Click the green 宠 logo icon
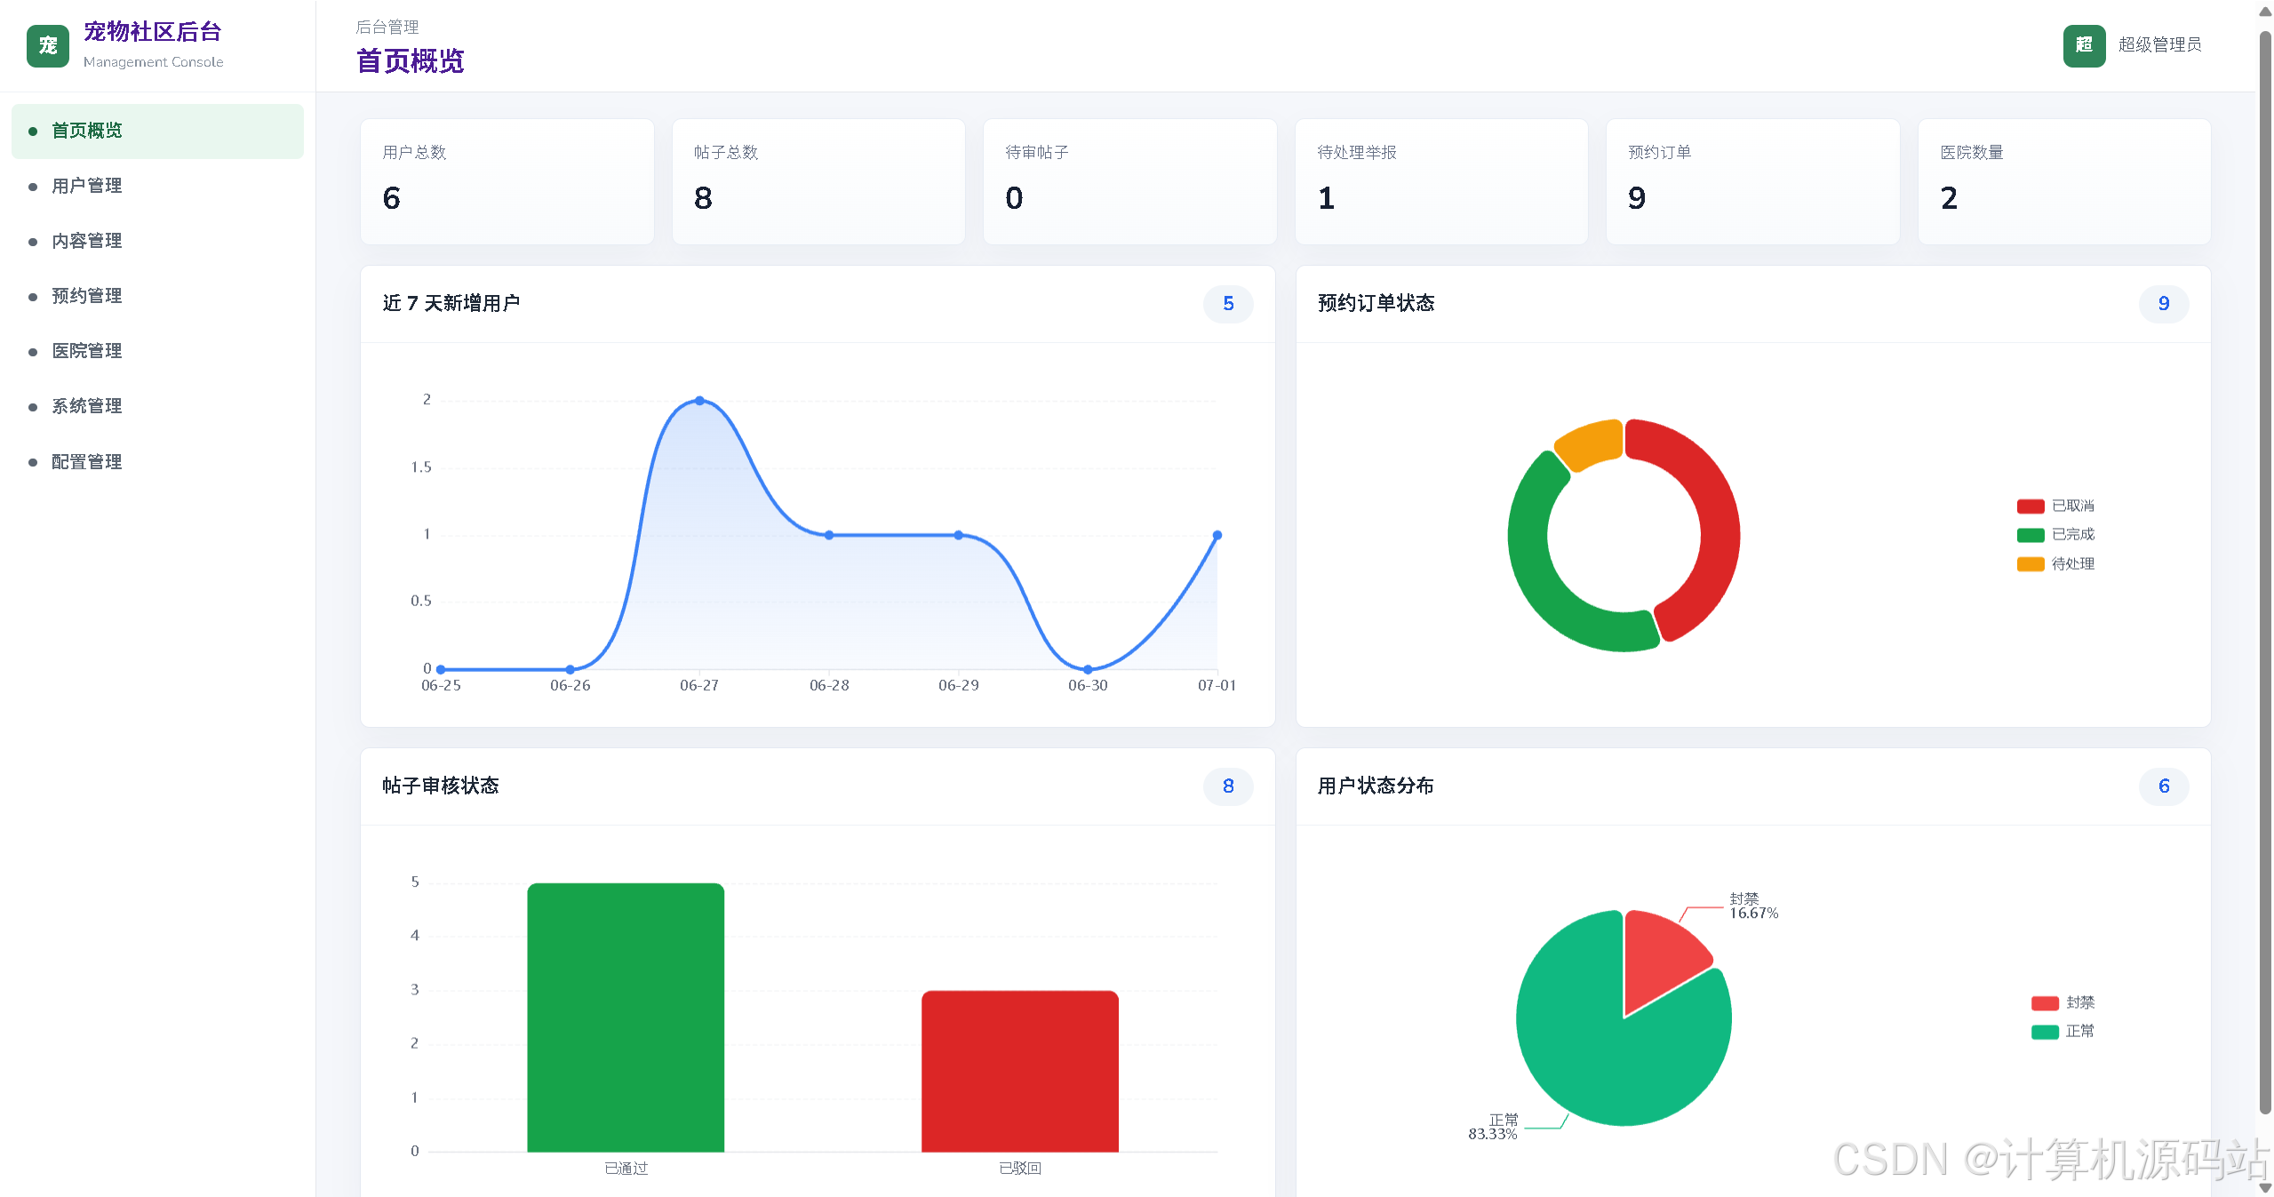Viewport: 2274px width, 1197px height. (x=48, y=45)
